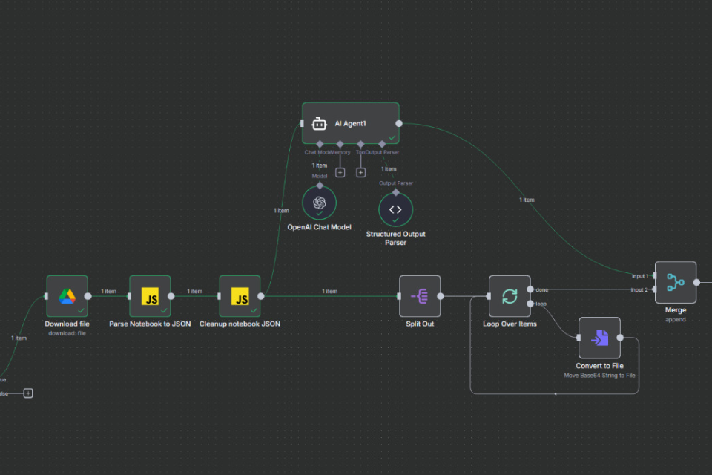Click the Structured Output Parser diamond connector
The width and height of the screenshot is (712, 475).
tap(396, 193)
